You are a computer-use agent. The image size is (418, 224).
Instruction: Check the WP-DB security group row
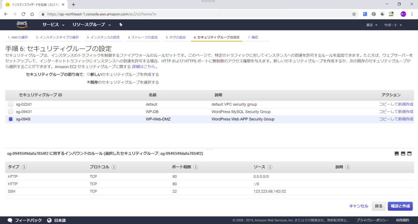coord(10,111)
